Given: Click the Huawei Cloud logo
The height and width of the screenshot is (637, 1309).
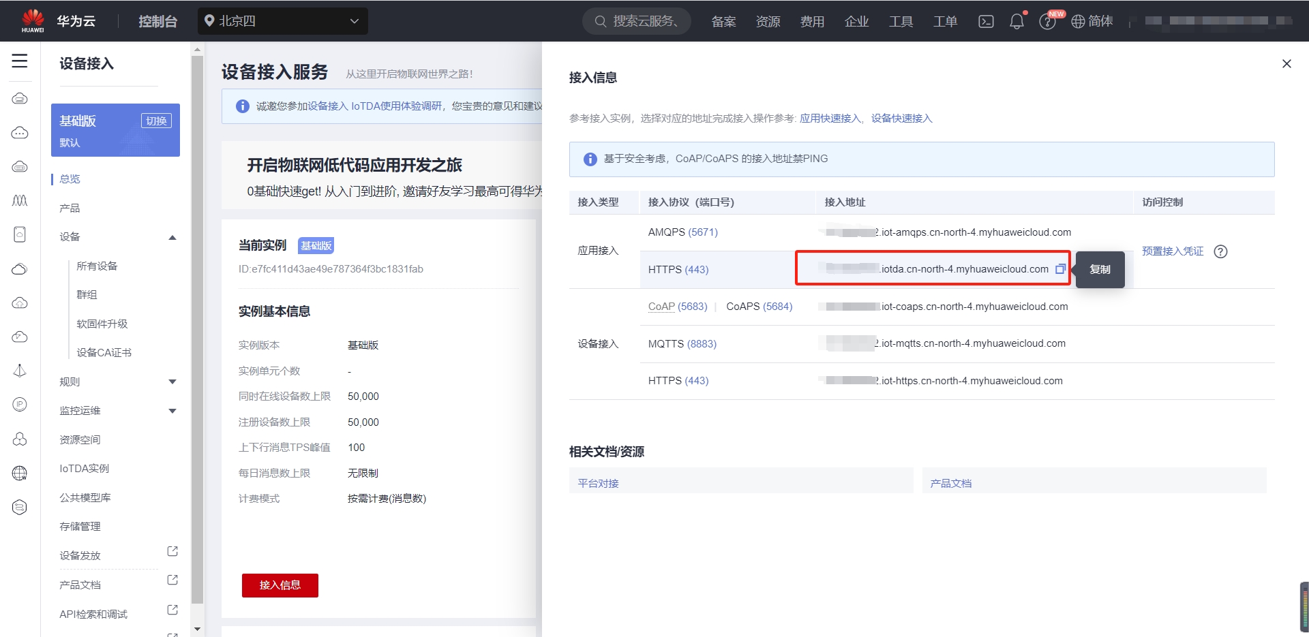Looking at the screenshot, I should (x=33, y=20).
